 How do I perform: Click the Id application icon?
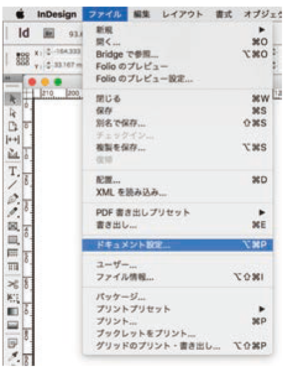tap(24, 33)
